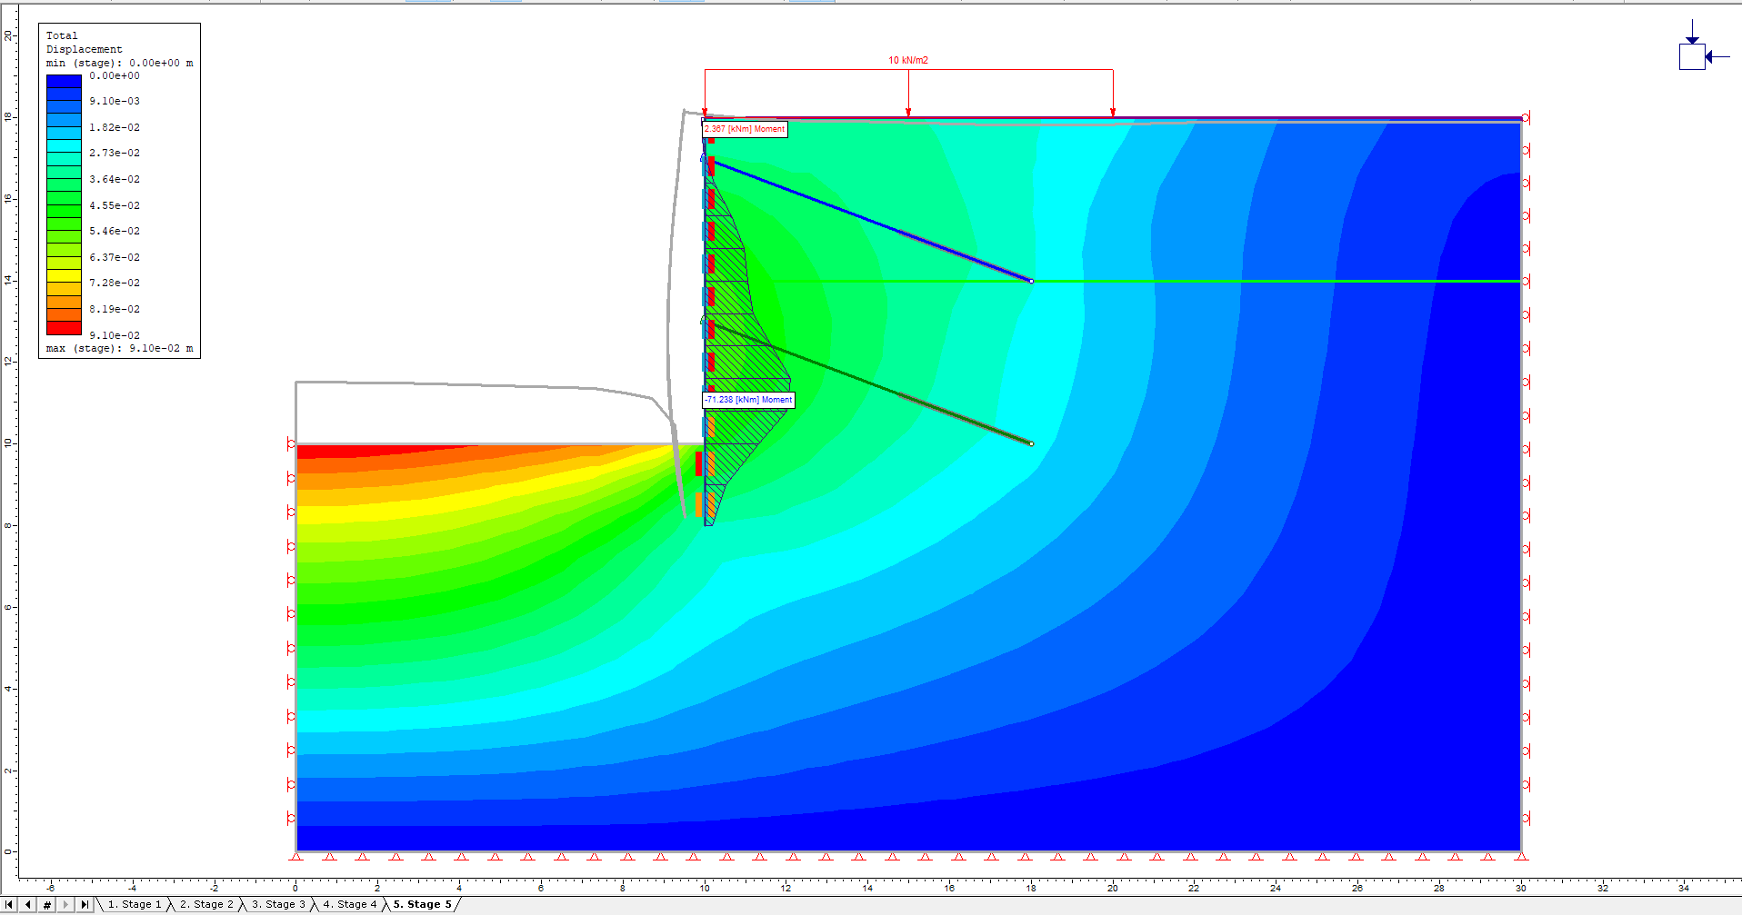1742x915 pixels.
Task: Click the stage number "#" icon
Action: [45, 904]
